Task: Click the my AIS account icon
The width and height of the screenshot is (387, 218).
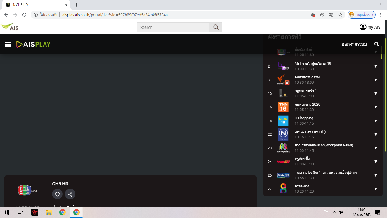Action: pyautogui.click(x=363, y=27)
